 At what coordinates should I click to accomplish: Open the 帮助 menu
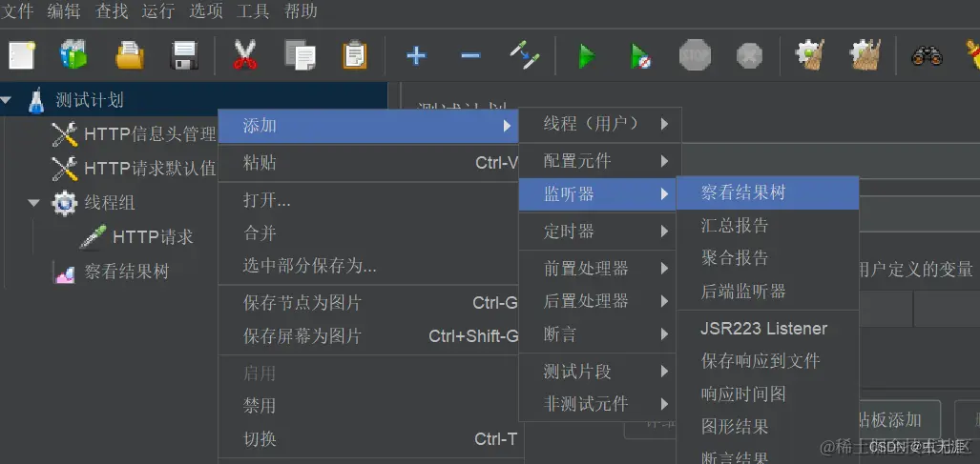tap(301, 11)
